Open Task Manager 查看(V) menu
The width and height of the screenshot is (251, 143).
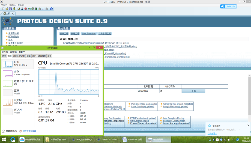tap(22, 52)
